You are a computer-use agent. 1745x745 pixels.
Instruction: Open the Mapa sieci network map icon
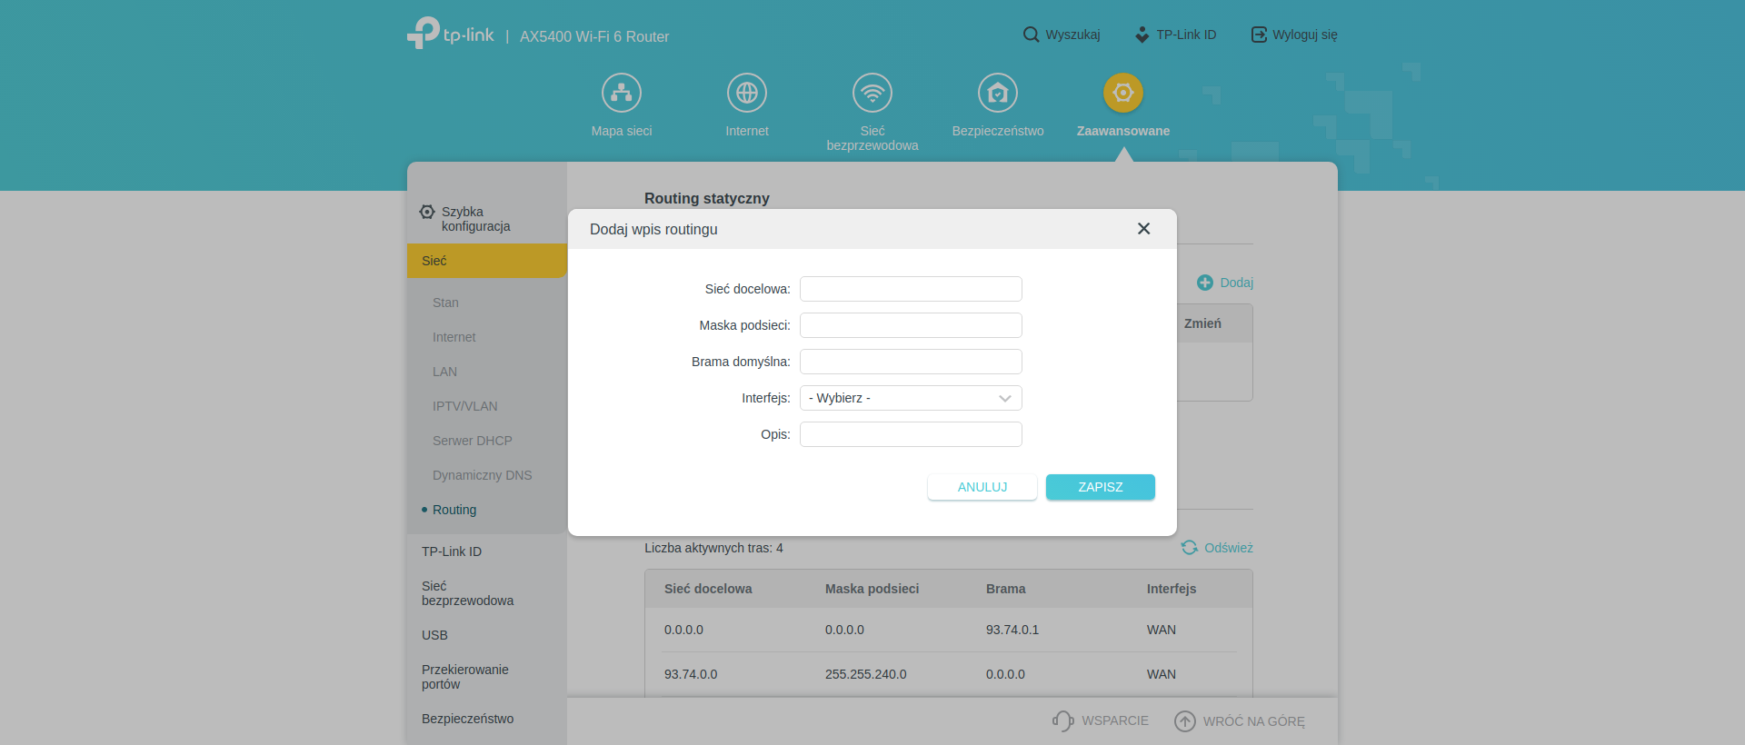622,93
